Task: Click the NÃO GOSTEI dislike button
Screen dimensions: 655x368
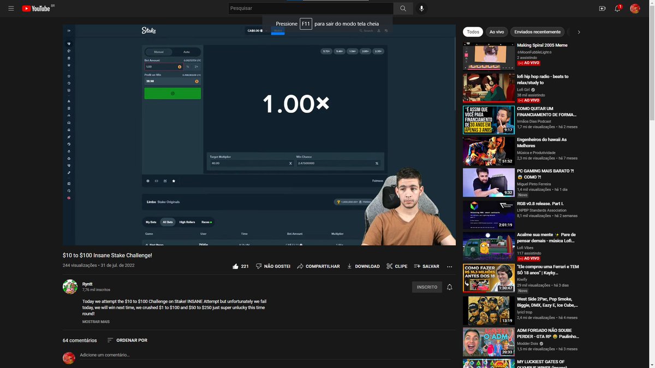Action: click(273, 267)
